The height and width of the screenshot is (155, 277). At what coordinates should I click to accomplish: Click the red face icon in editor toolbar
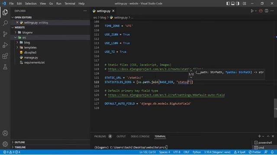(x=261, y=11)
